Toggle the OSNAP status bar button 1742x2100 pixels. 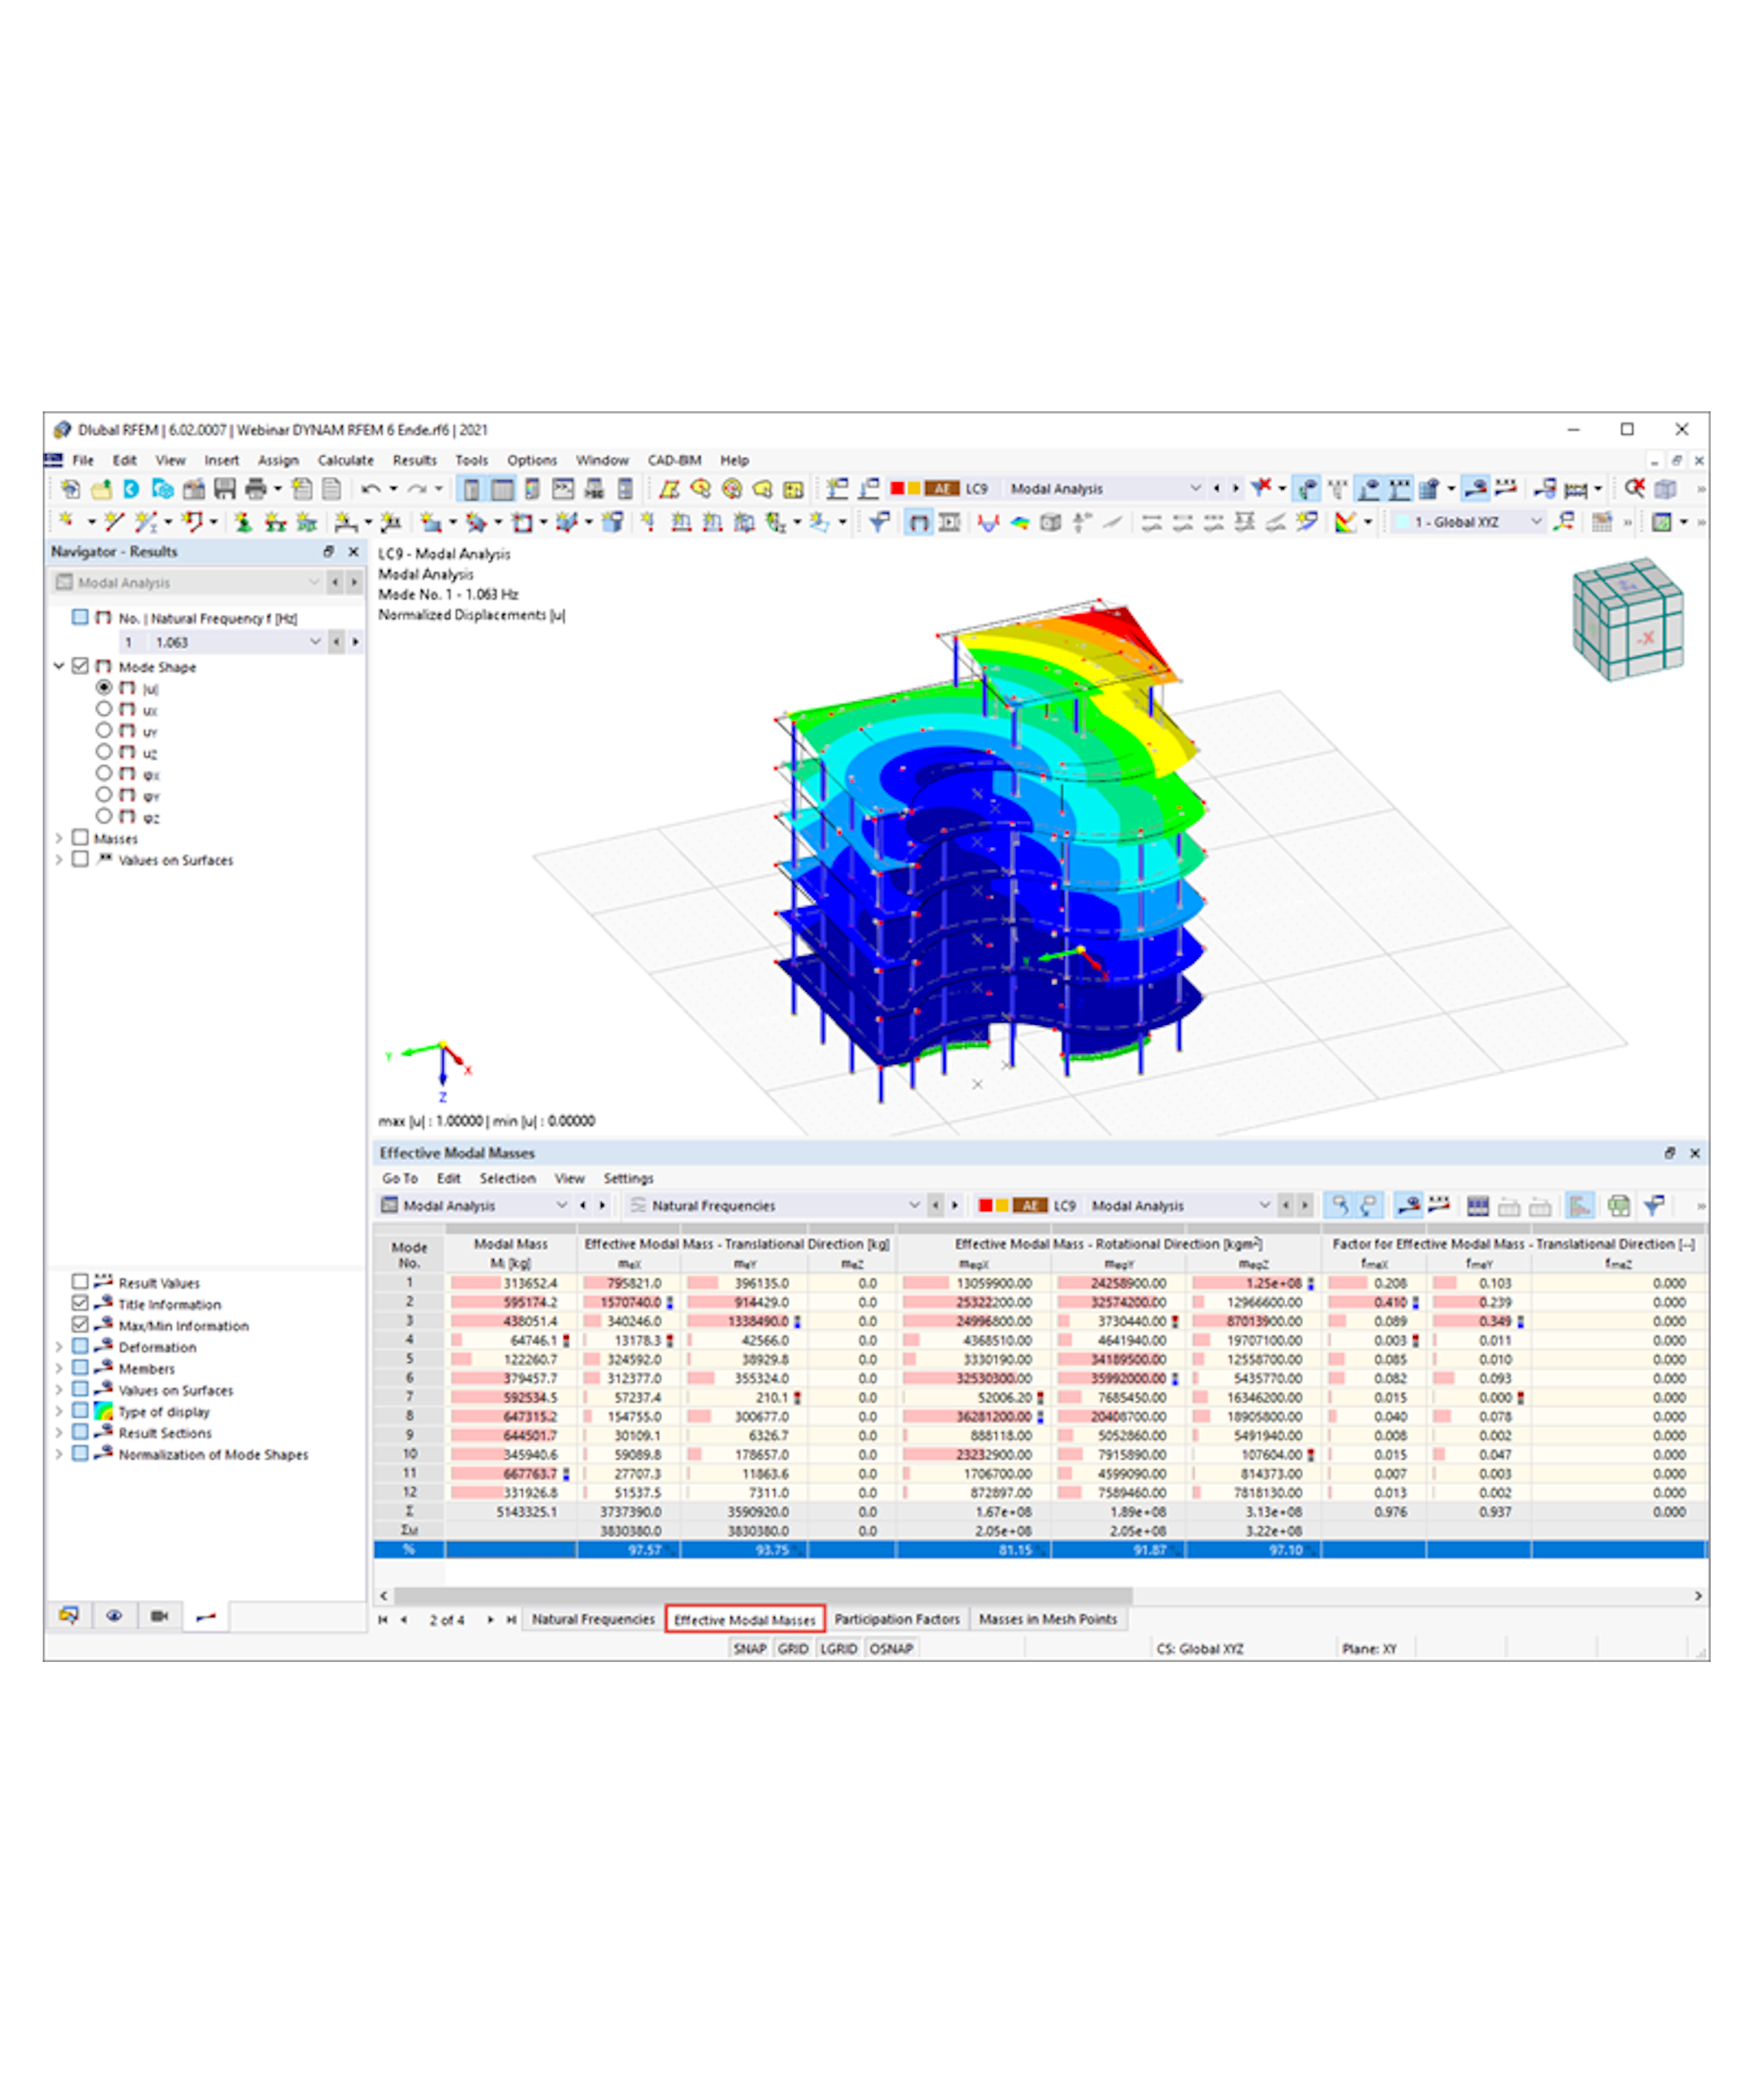891,1648
